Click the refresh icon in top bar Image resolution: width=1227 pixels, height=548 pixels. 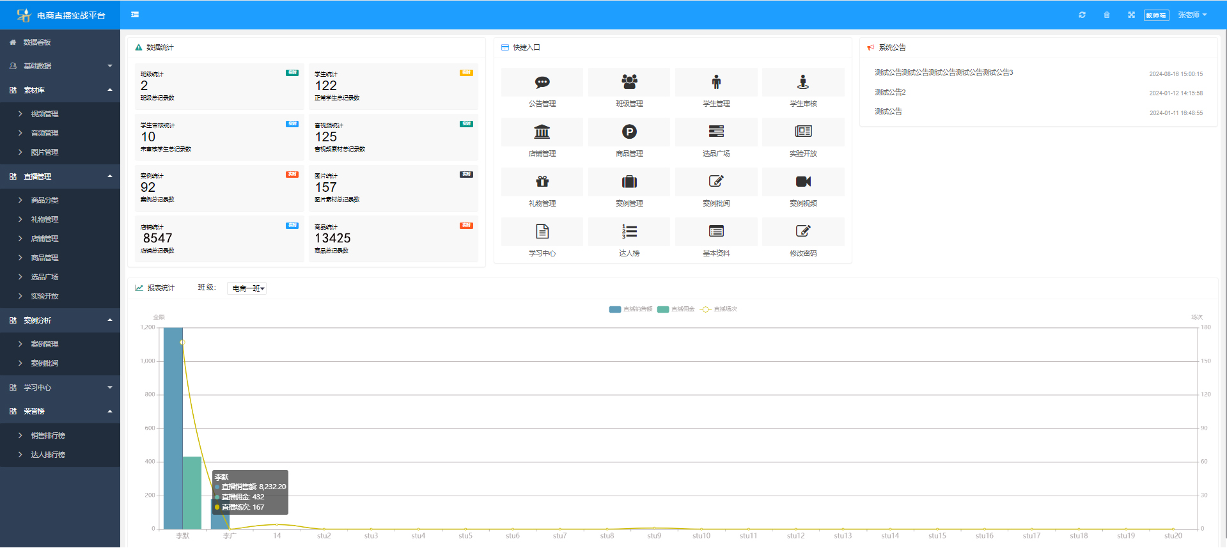click(x=1082, y=15)
